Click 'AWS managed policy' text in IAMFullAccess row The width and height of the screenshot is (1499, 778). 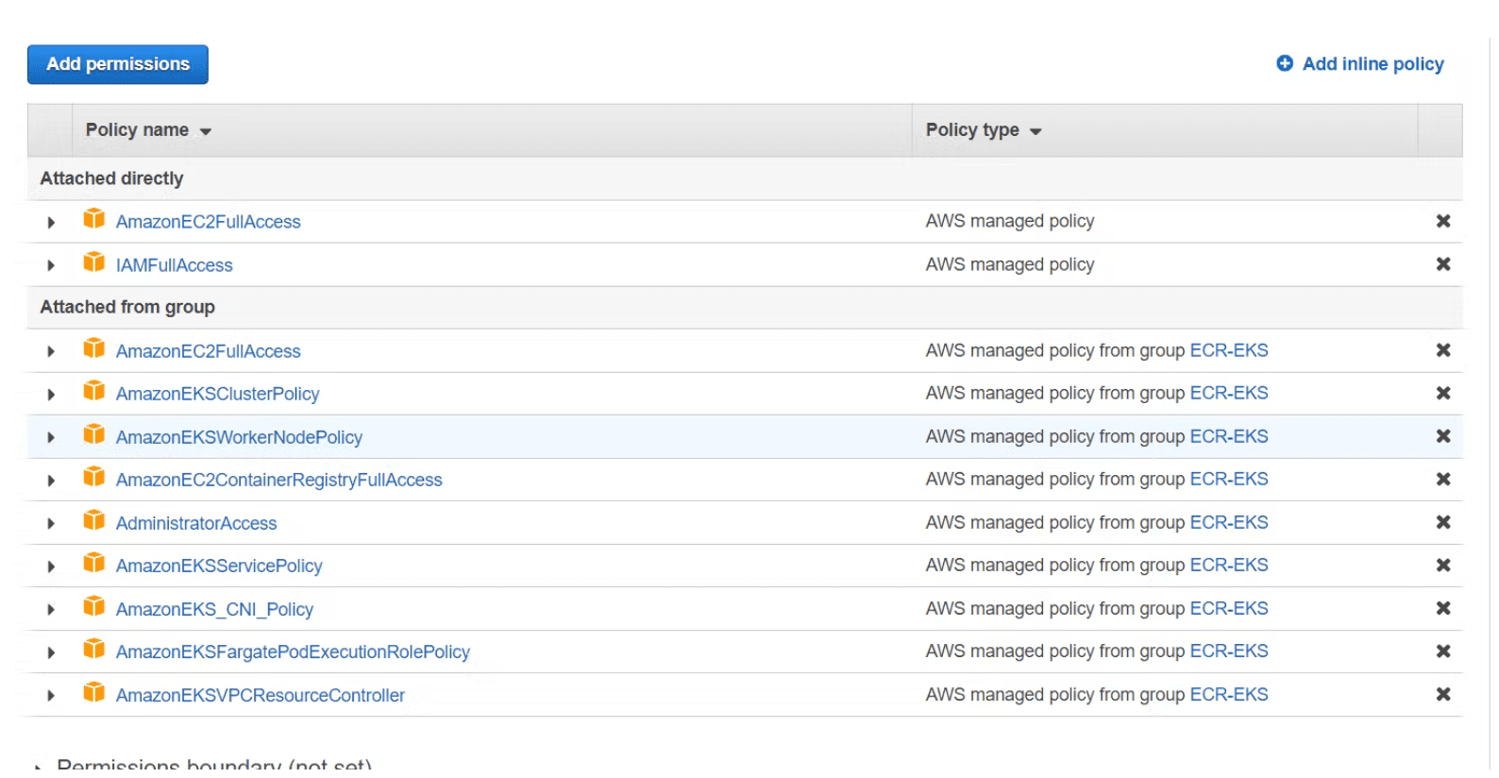[x=1010, y=264]
